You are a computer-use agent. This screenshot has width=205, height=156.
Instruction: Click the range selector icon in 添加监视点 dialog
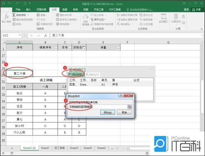pos(130,107)
